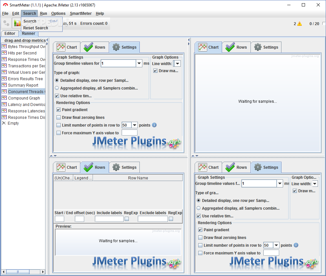Switch to the Editor tab
Viewport: 326px width, 276px height.
pyautogui.click(x=10, y=33)
